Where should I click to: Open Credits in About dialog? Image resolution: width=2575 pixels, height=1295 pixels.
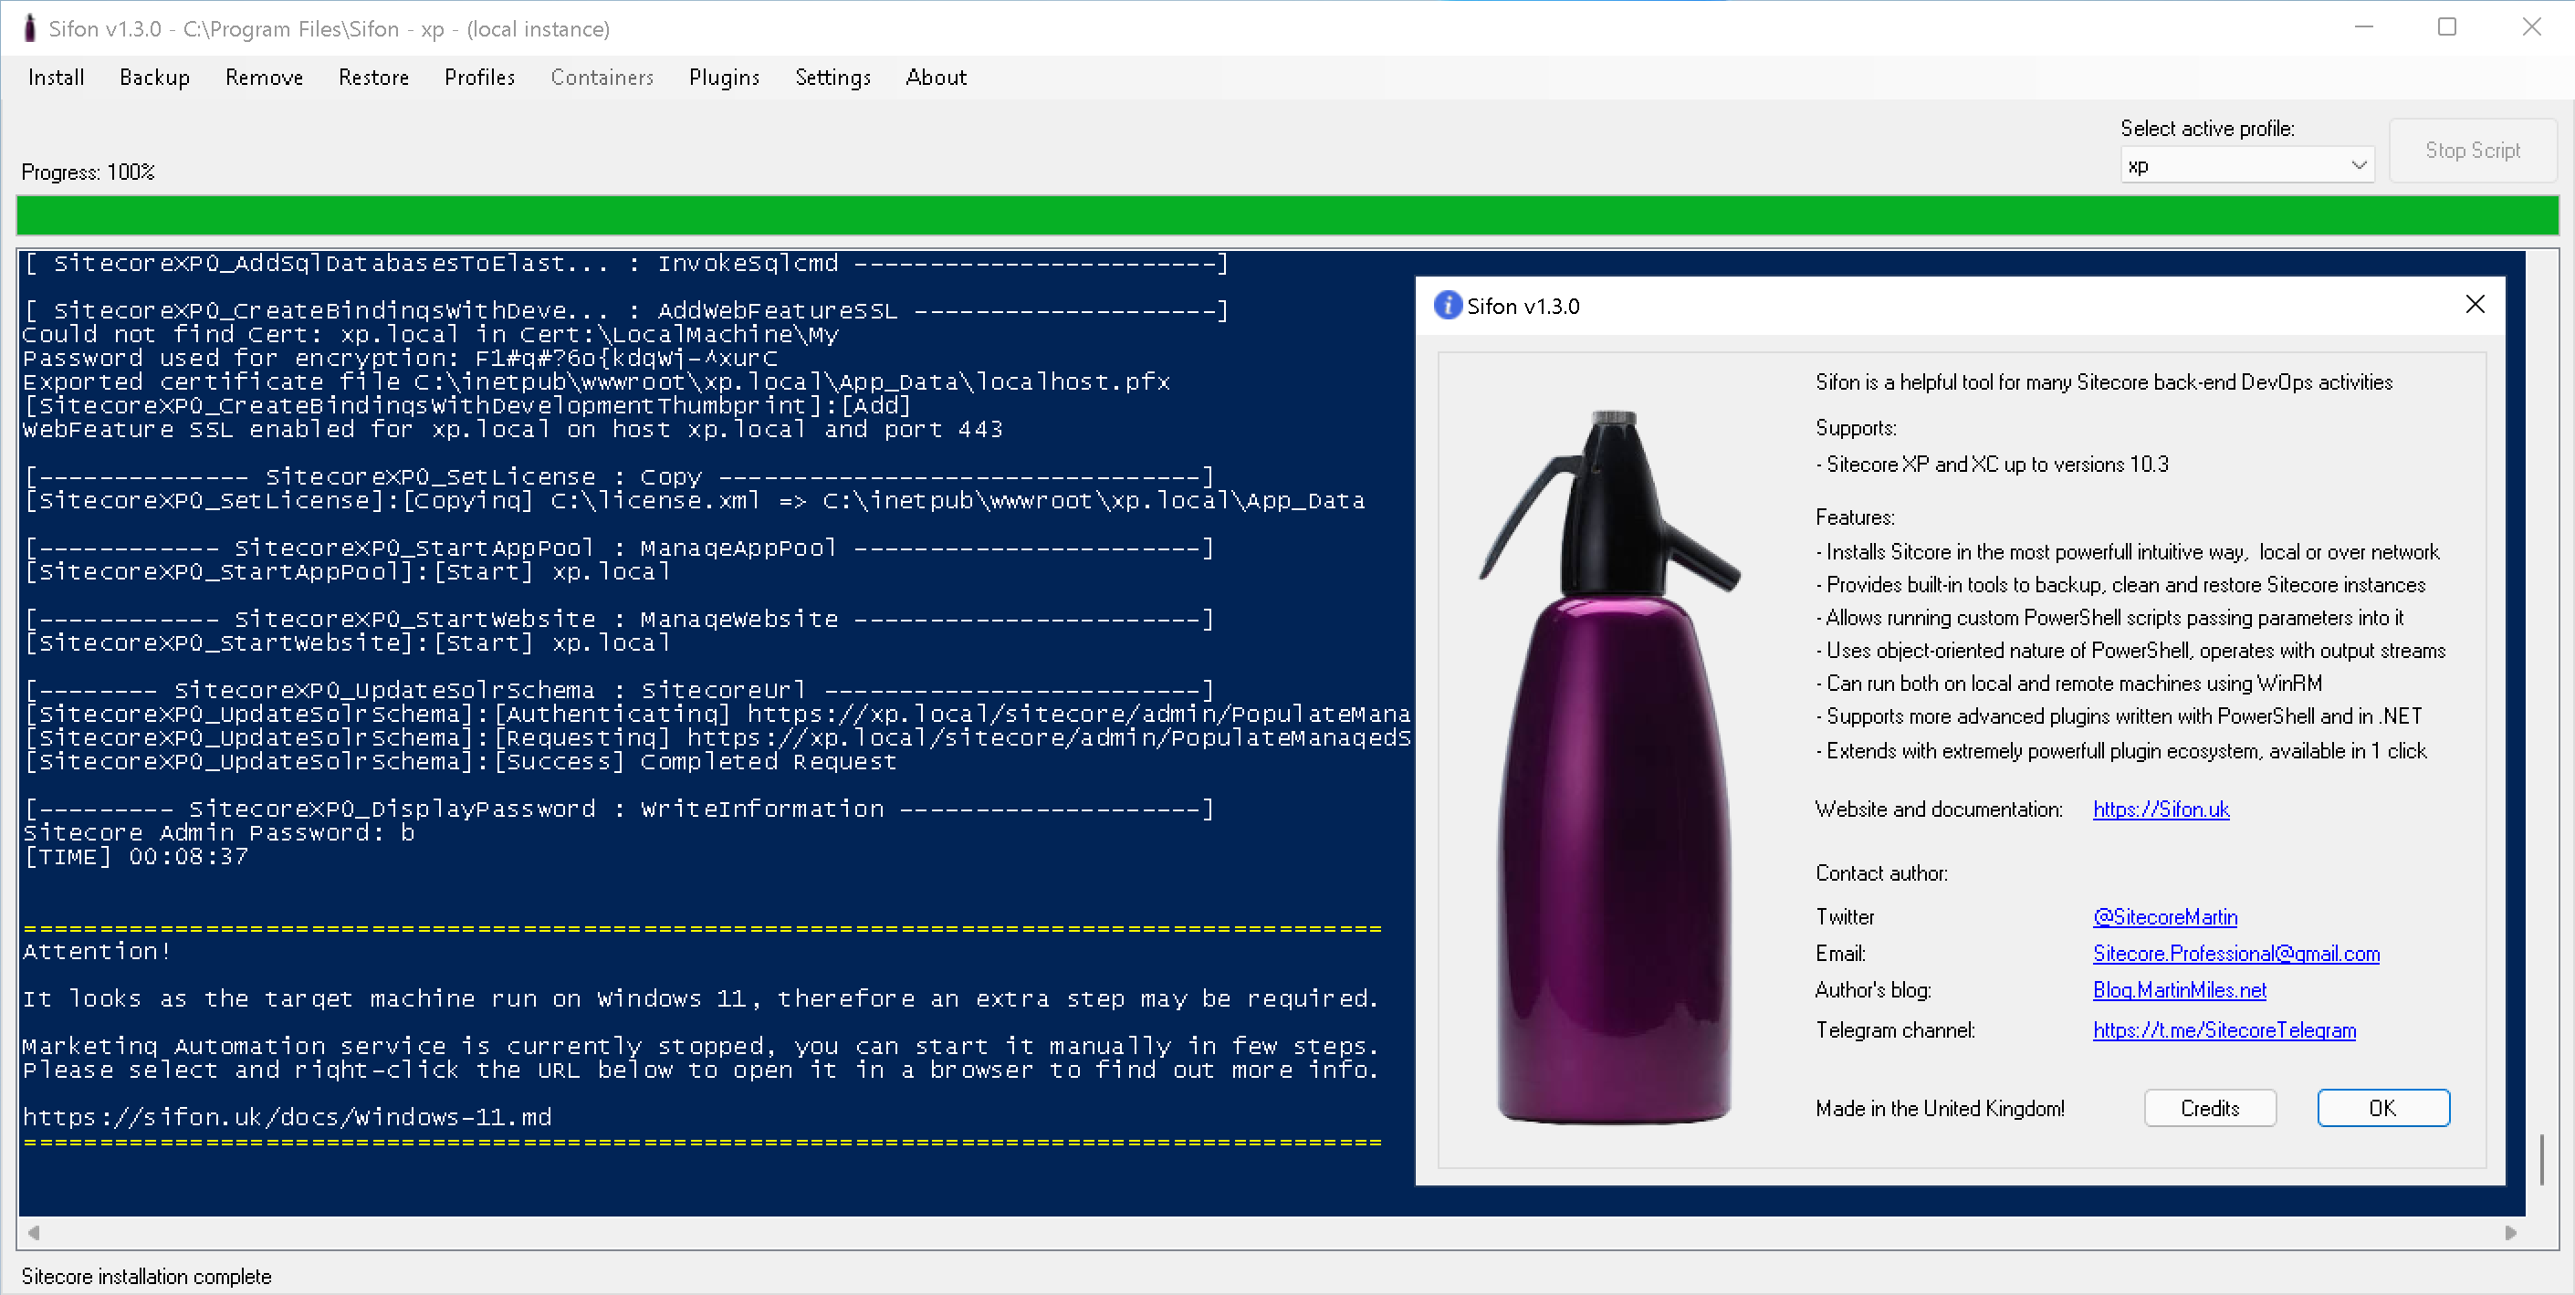pos(2210,1107)
